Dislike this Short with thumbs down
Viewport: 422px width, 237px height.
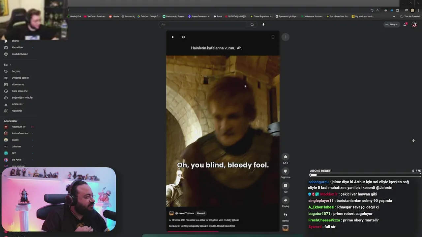(286, 171)
